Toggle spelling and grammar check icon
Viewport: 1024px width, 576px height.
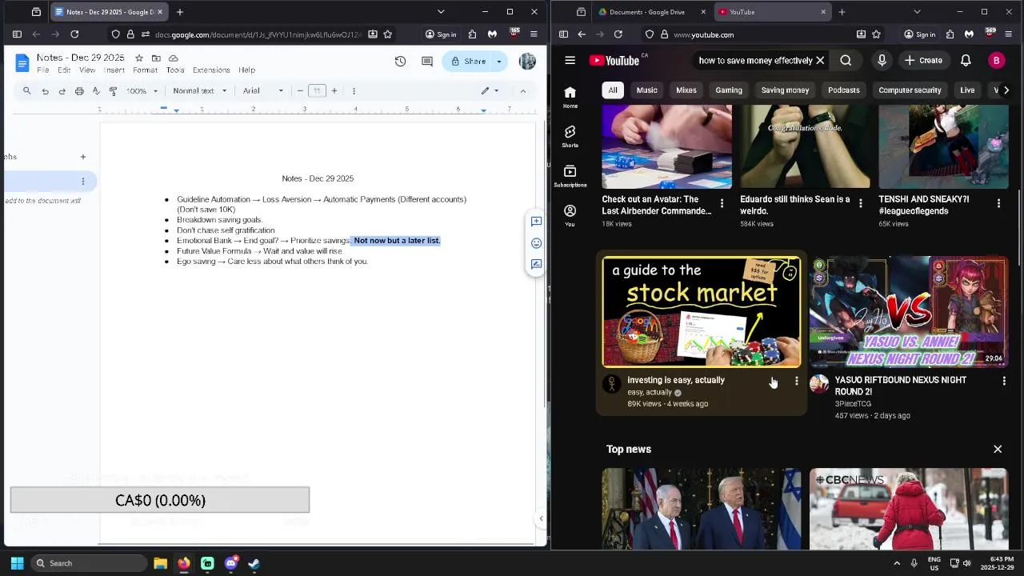point(96,90)
